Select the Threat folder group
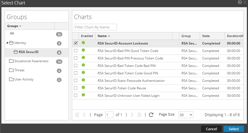 click(19, 70)
